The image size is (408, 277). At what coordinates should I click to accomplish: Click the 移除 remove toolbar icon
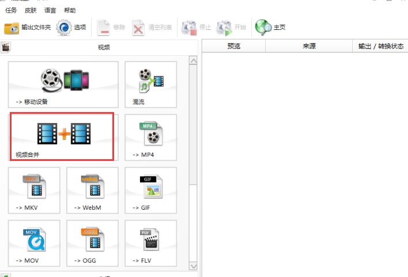tap(103, 27)
